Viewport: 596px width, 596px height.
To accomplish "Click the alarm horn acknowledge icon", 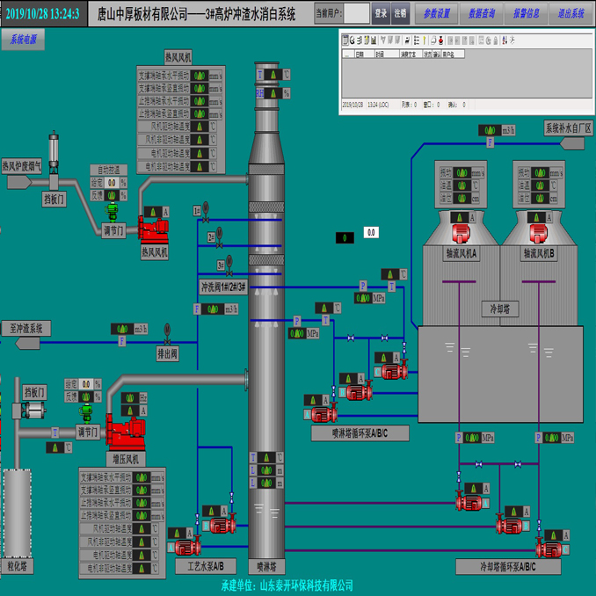I will pos(407,40).
